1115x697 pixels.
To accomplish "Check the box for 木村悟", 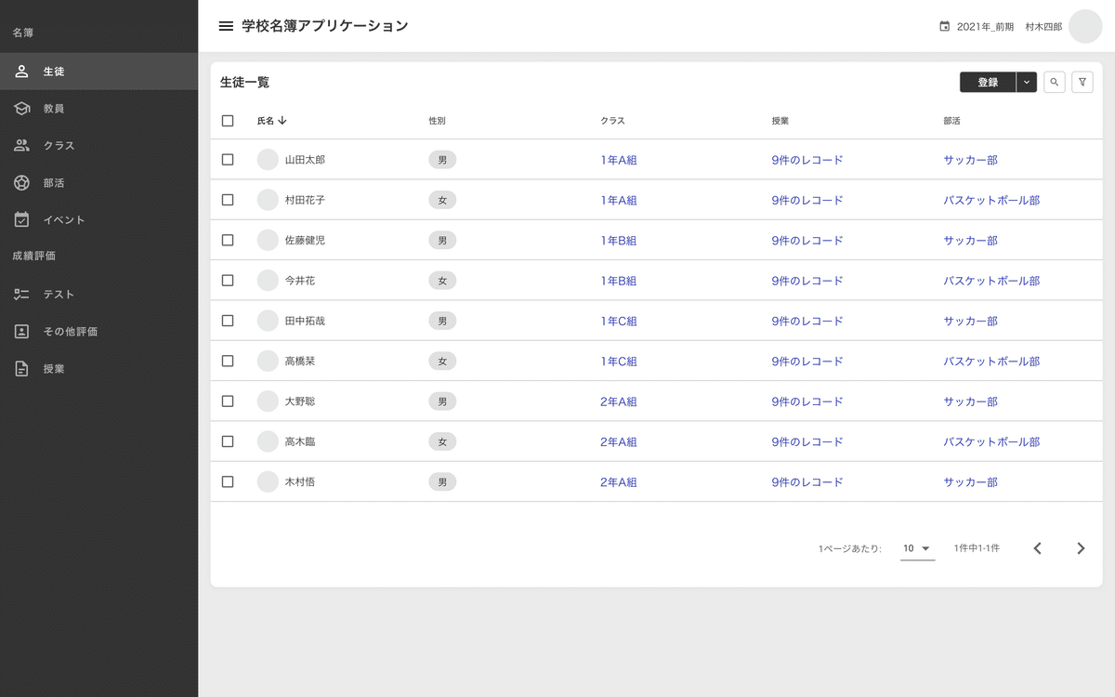I will (x=228, y=481).
